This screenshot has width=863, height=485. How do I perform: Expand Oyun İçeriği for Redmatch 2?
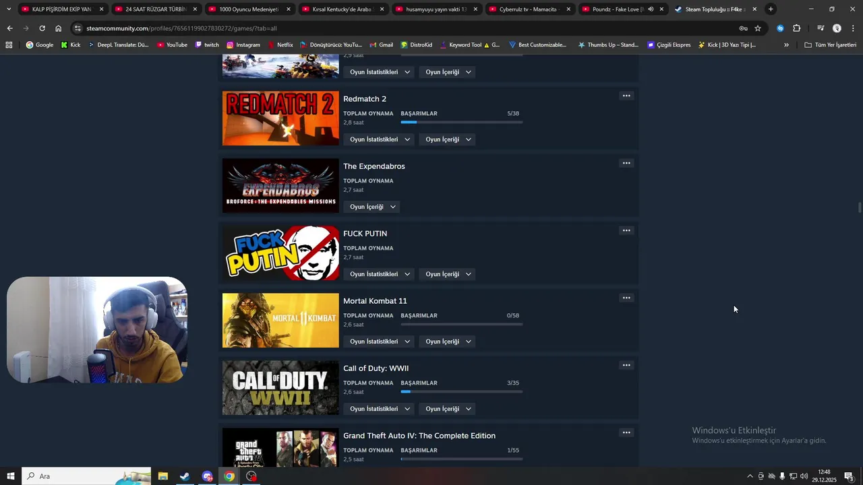pyautogui.click(x=448, y=139)
